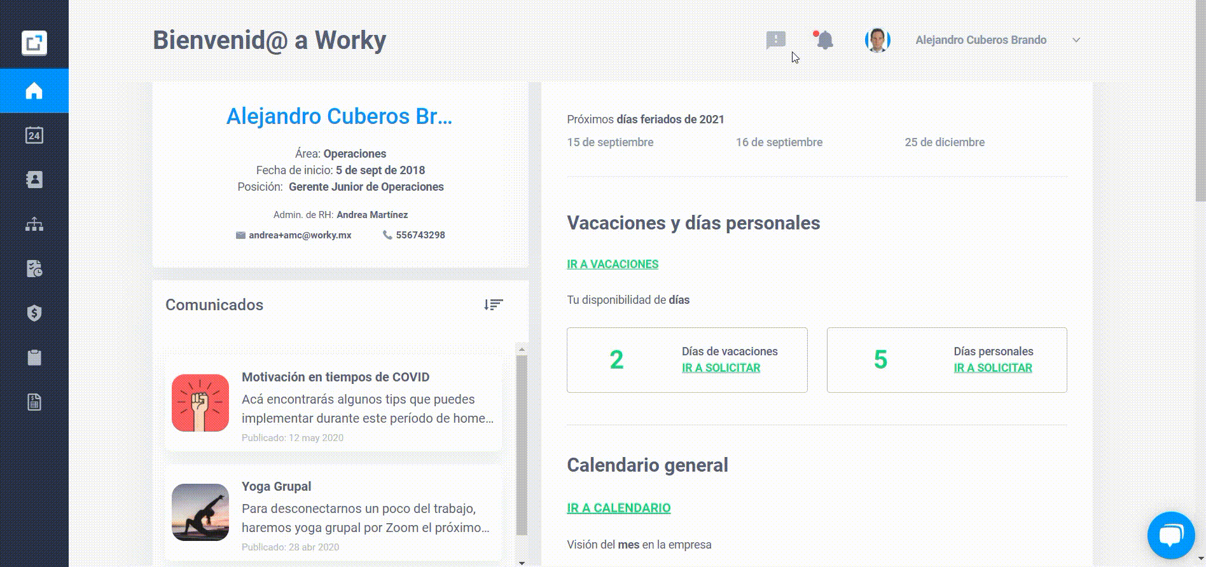Click the Comunicados list scrollbar down arrow
Screen dimensions: 1206x567
[x=522, y=563]
